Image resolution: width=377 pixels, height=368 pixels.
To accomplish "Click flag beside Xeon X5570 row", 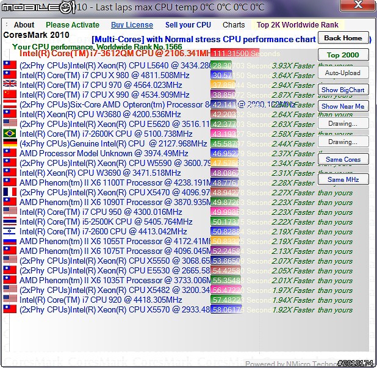I will pos(10,309).
